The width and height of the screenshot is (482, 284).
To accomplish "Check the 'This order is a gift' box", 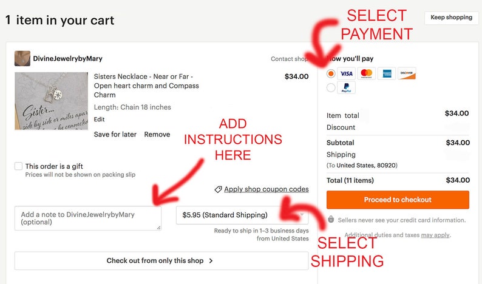I will pyautogui.click(x=18, y=166).
